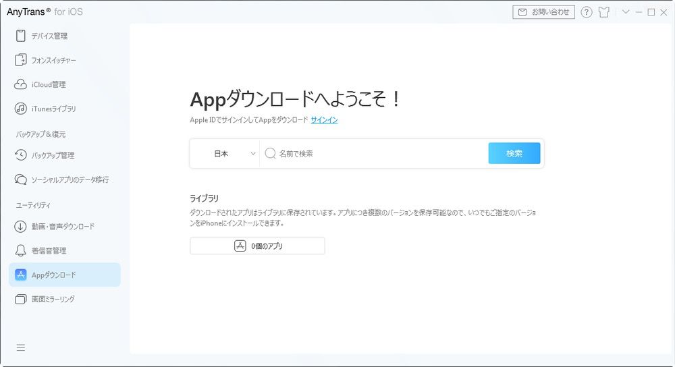Viewport: 675px width, 367px height.
Task: Click the サインイン link
Action: tap(324, 120)
